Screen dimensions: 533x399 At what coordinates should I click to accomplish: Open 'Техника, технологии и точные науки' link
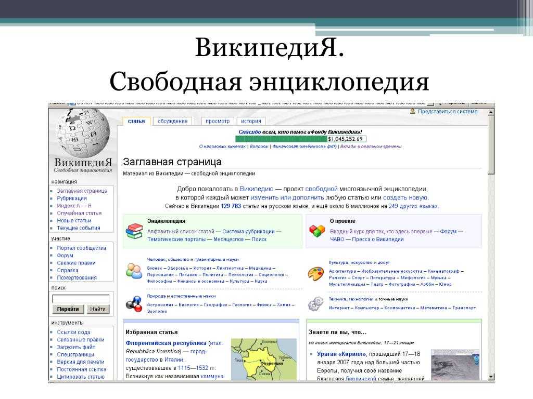[369, 299]
